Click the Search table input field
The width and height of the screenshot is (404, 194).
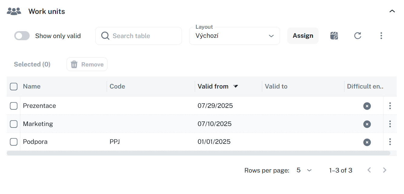[144, 36]
